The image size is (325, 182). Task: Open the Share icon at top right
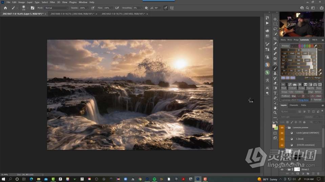click(x=322, y=8)
